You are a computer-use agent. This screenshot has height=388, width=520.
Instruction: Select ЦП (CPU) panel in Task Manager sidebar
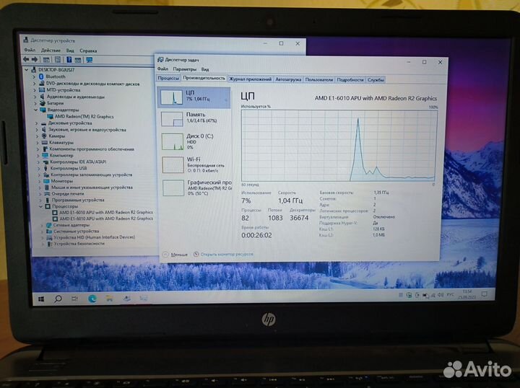pos(195,97)
